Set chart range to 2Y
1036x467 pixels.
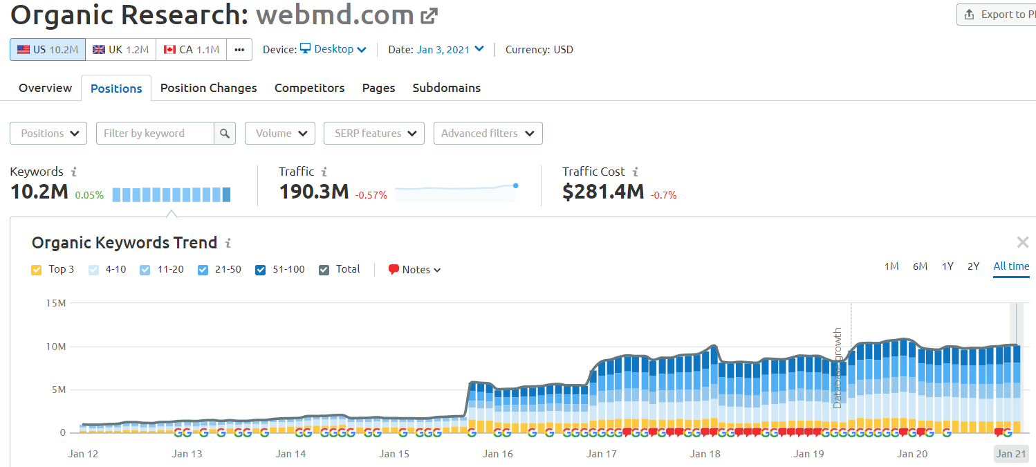pos(973,266)
